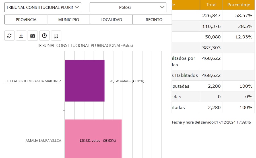Expand the Potosí department dropdown
Screen dimensions: 256x158
128,7
